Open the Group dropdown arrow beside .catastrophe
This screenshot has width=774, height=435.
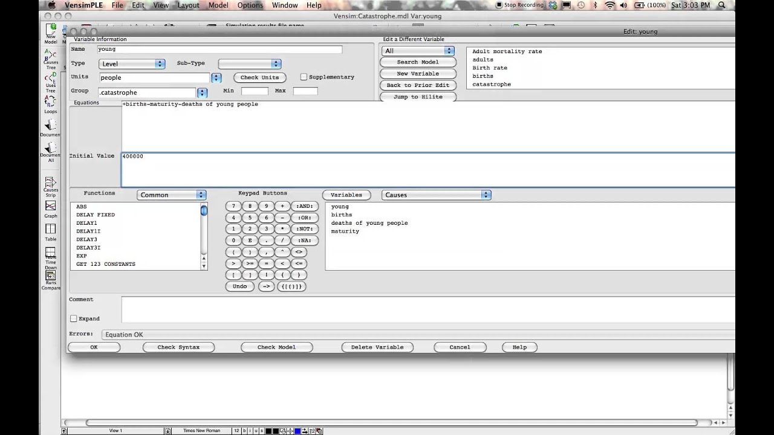pyautogui.click(x=202, y=92)
